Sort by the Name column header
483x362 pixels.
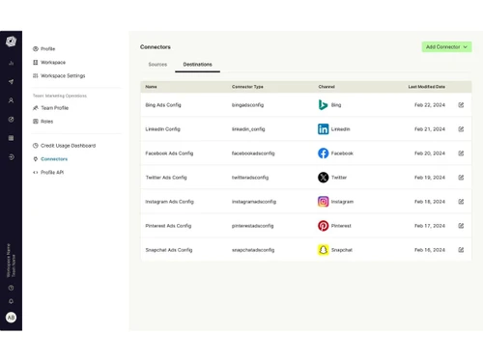[151, 87]
